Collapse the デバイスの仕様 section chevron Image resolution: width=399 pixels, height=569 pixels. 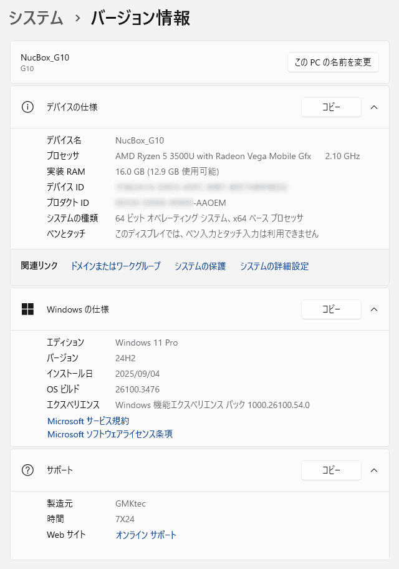click(x=374, y=107)
